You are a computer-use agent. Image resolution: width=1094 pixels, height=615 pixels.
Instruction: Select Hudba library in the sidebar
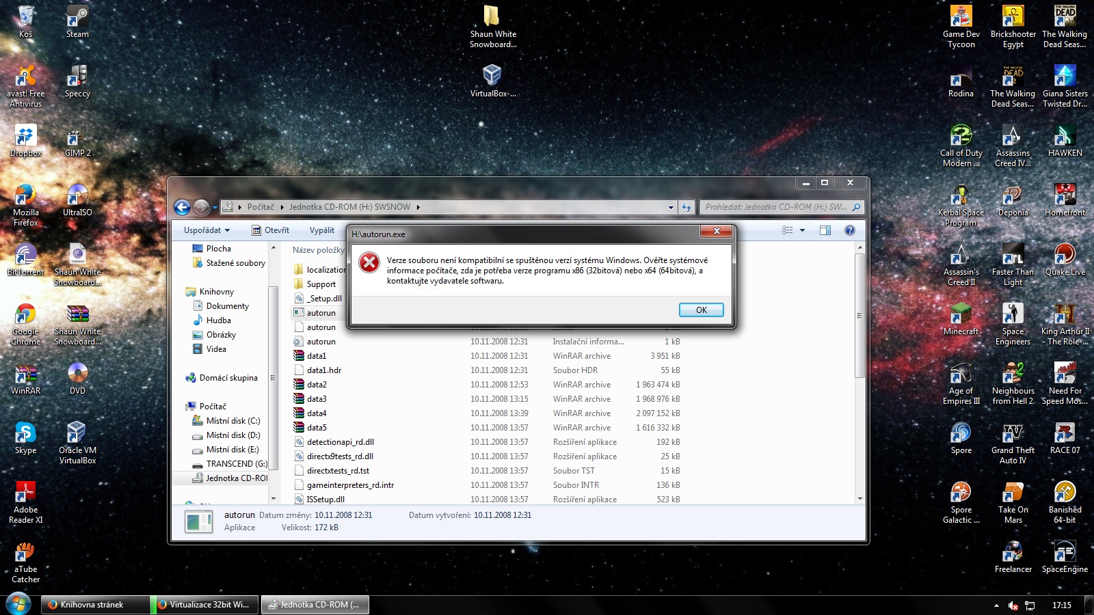pyautogui.click(x=218, y=320)
